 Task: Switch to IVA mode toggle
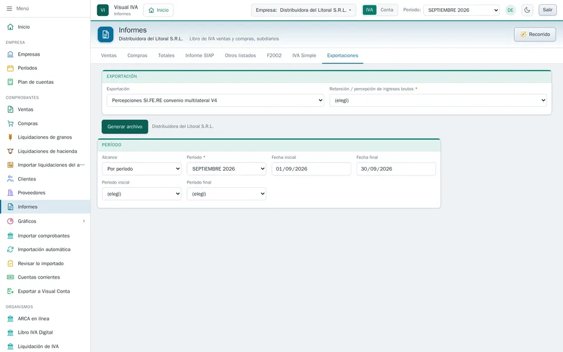369,10
